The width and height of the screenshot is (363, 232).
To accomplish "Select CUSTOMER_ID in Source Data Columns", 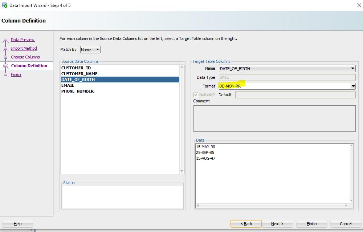I will [x=120, y=68].
